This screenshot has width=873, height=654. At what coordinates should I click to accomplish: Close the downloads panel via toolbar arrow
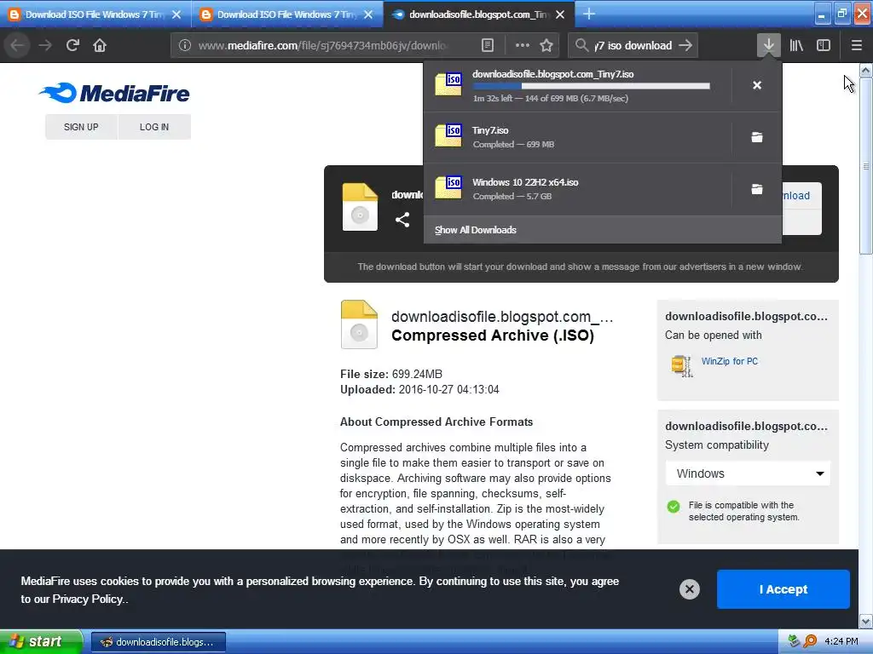click(x=768, y=45)
